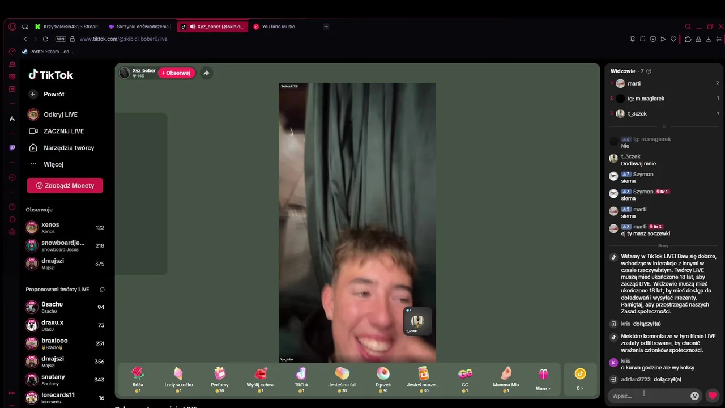Viewport: 725px width, 408px height.
Task: Expand the Więcej menu
Action: [46, 164]
